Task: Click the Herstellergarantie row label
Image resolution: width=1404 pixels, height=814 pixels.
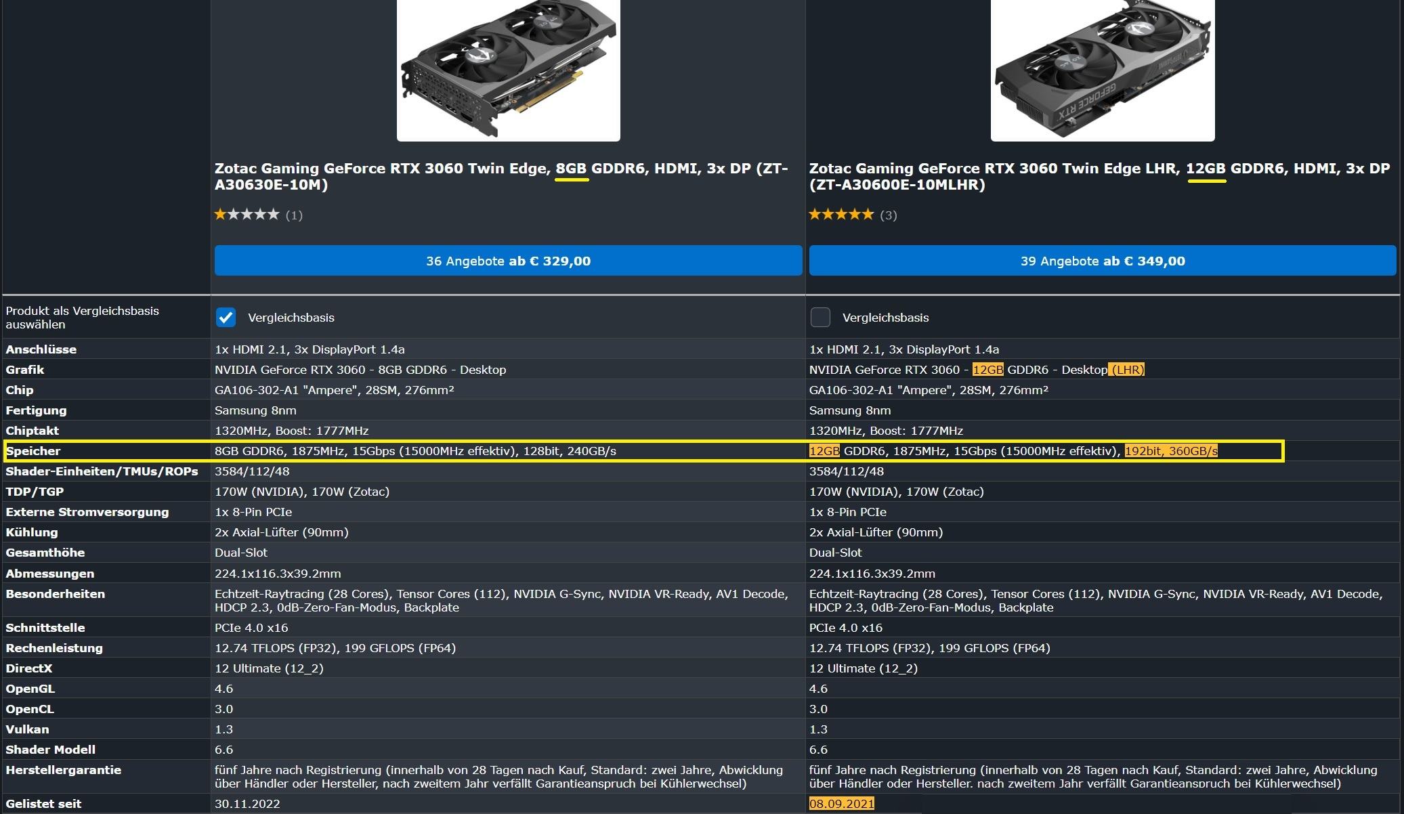Action: coord(63,770)
